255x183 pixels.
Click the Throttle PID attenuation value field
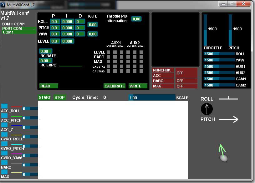[136, 19]
